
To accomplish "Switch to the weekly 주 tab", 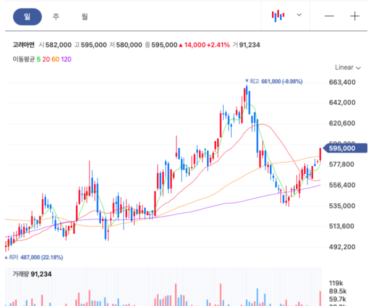I will tap(56, 17).
